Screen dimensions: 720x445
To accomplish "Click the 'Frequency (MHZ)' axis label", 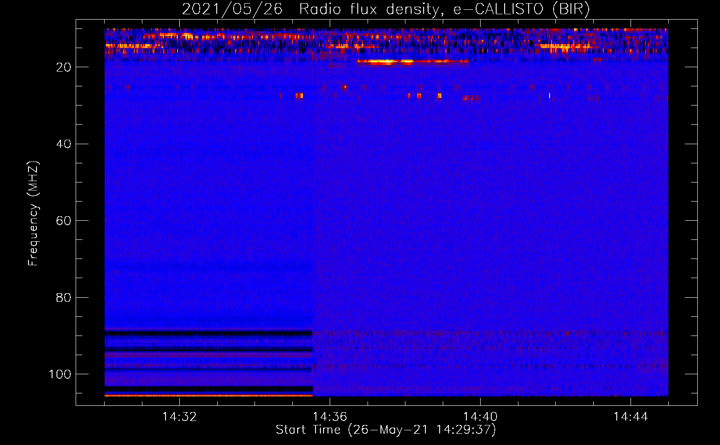I will pyautogui.click(x=33, y=213).
